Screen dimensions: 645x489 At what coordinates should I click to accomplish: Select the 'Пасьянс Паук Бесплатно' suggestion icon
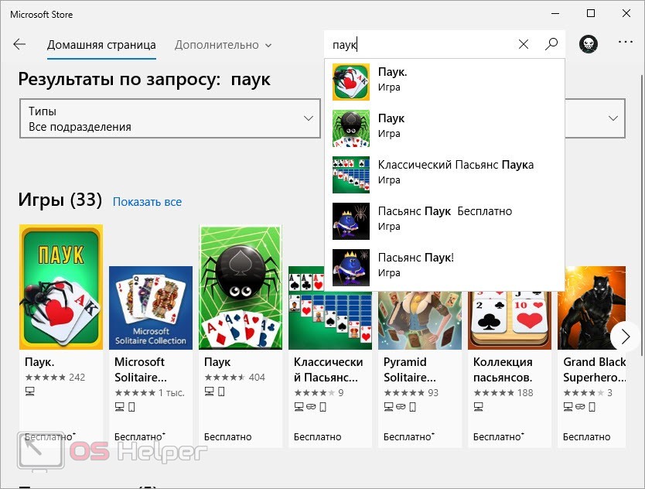point(351,221)
